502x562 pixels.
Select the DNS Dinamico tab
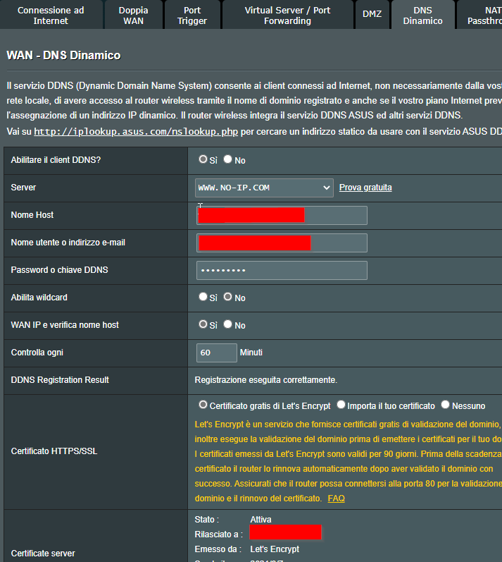pyautogui.click(x=422, y=15)
